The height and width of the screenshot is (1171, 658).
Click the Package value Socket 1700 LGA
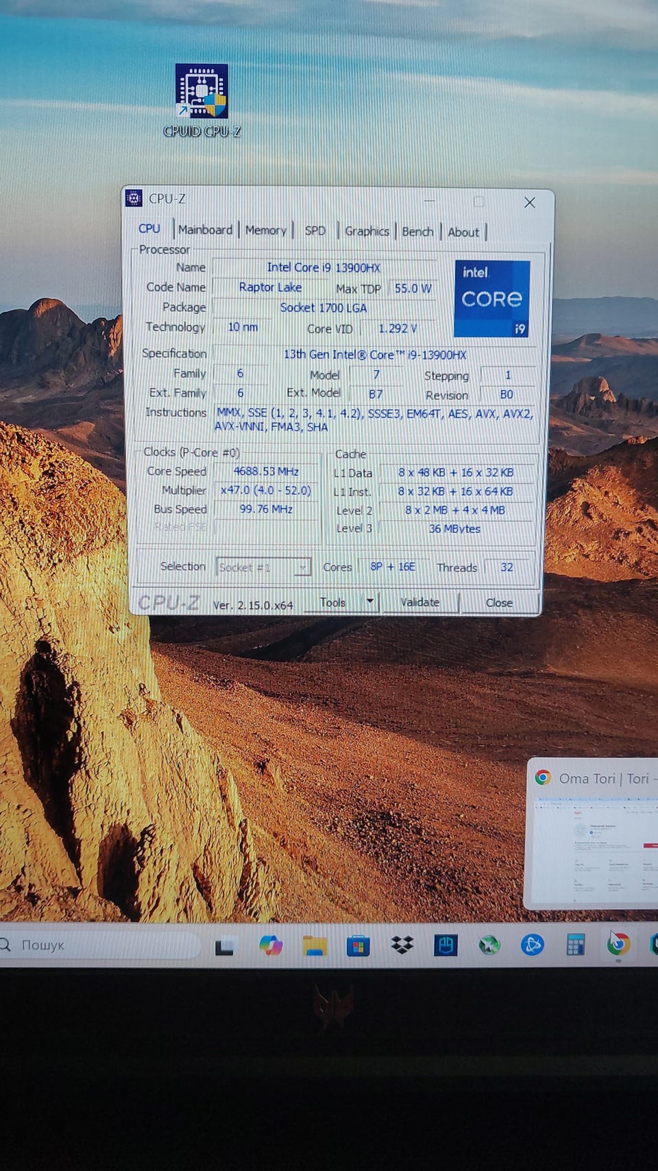[x=324, y=308]
